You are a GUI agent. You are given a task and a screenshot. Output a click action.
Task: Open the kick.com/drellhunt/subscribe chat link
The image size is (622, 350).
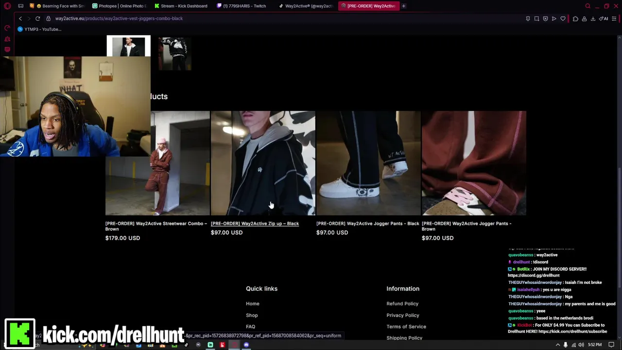click(572, 332)
